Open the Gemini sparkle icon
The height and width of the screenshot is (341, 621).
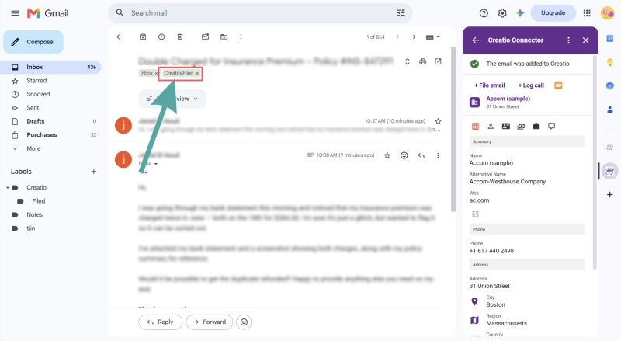[x=520, y=13]
